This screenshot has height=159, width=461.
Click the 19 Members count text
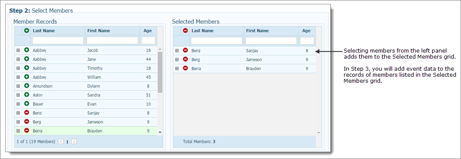pyautogui.click(x=42, y=142)
